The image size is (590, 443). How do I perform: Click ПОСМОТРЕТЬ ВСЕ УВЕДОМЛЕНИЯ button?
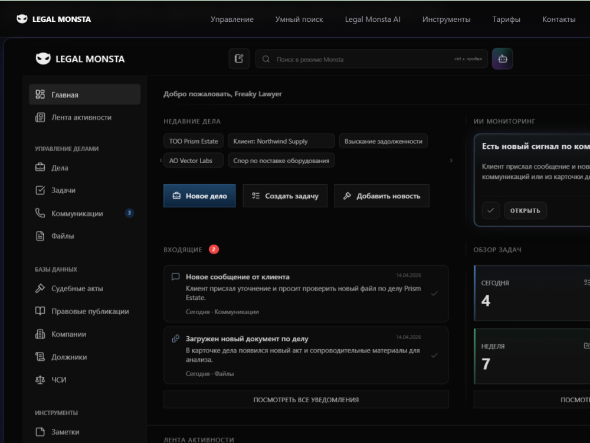coord(306,399)
